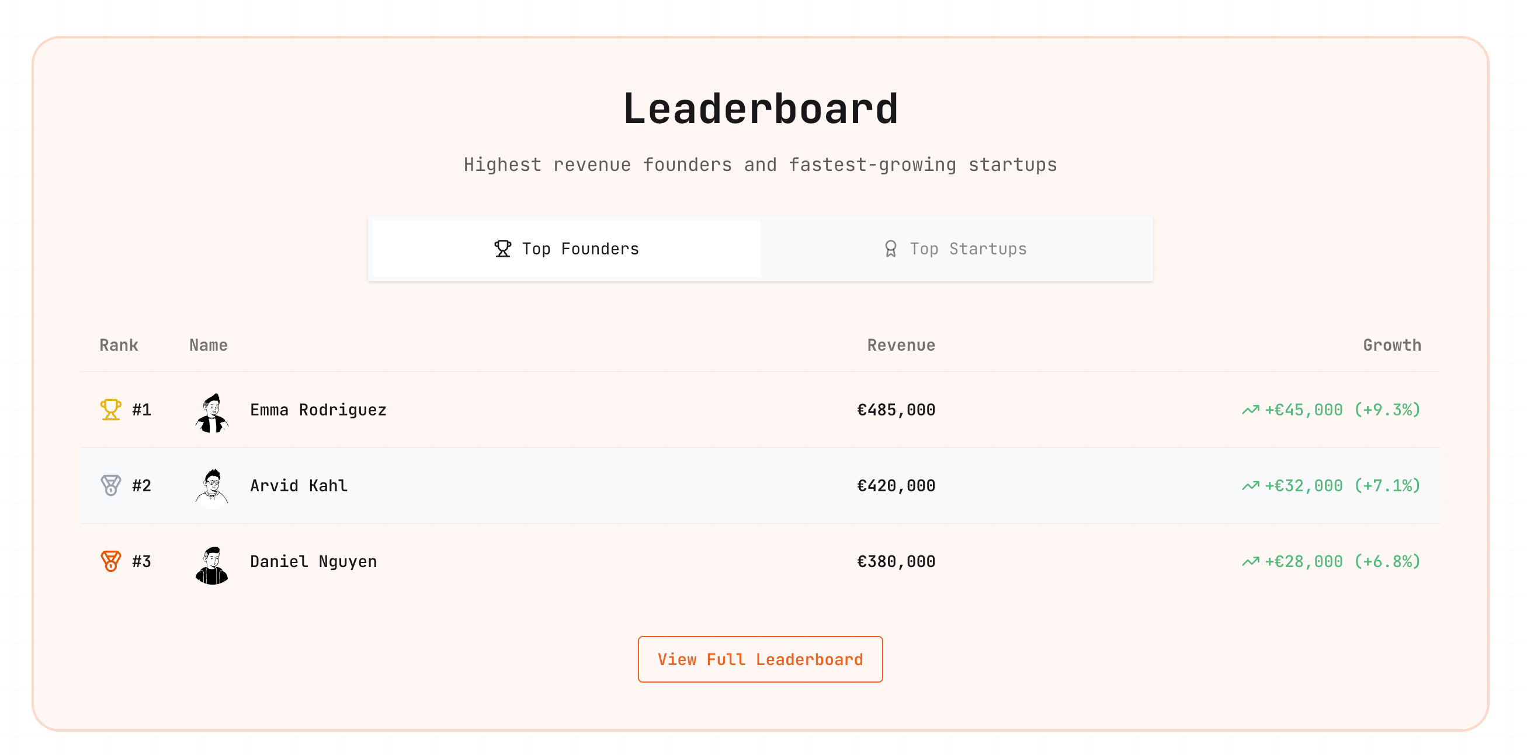Viewport: 1527px width, 755px height.
Task: Click the Revenue column header to sort
Action: 900,345
